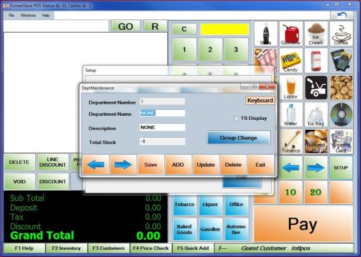Image resolution: width=361 pixels, height=257 pixels.
Task: Exit the DeptMaintenance dialog
Action: coord(261,165)
